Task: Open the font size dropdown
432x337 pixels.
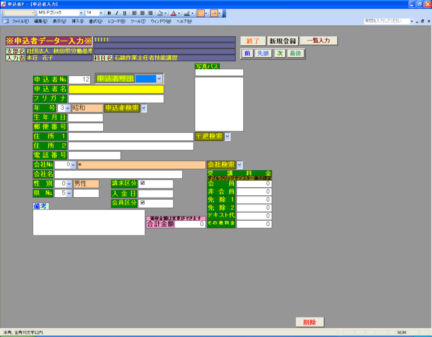Action: pos(101,13)
